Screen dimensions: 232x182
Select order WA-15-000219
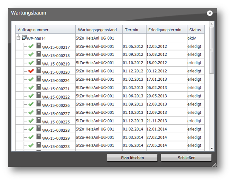(110, 63)
